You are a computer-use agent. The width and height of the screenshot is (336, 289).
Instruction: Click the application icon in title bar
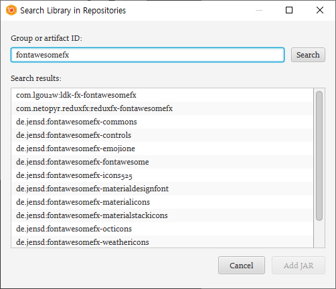click(x=11, y=10)
